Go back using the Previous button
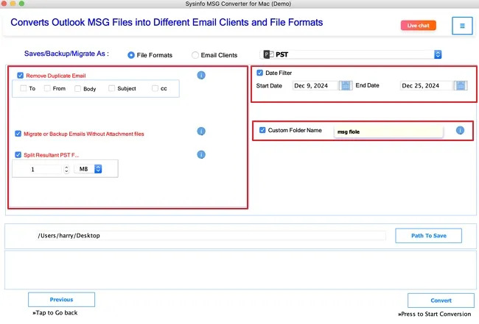 pyautogui.click(x=61, y=300)
